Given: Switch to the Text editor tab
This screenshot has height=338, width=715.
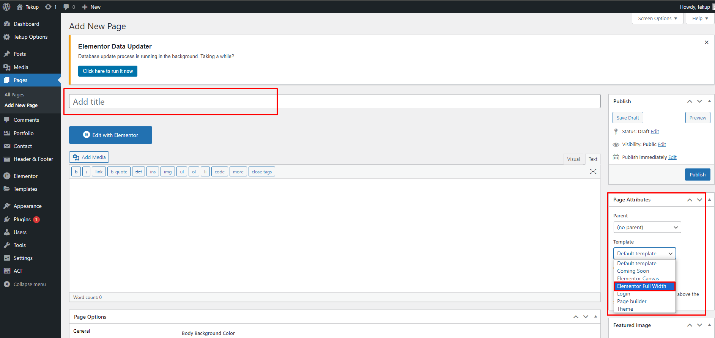Looking at the screenshot, I should 593,159.
